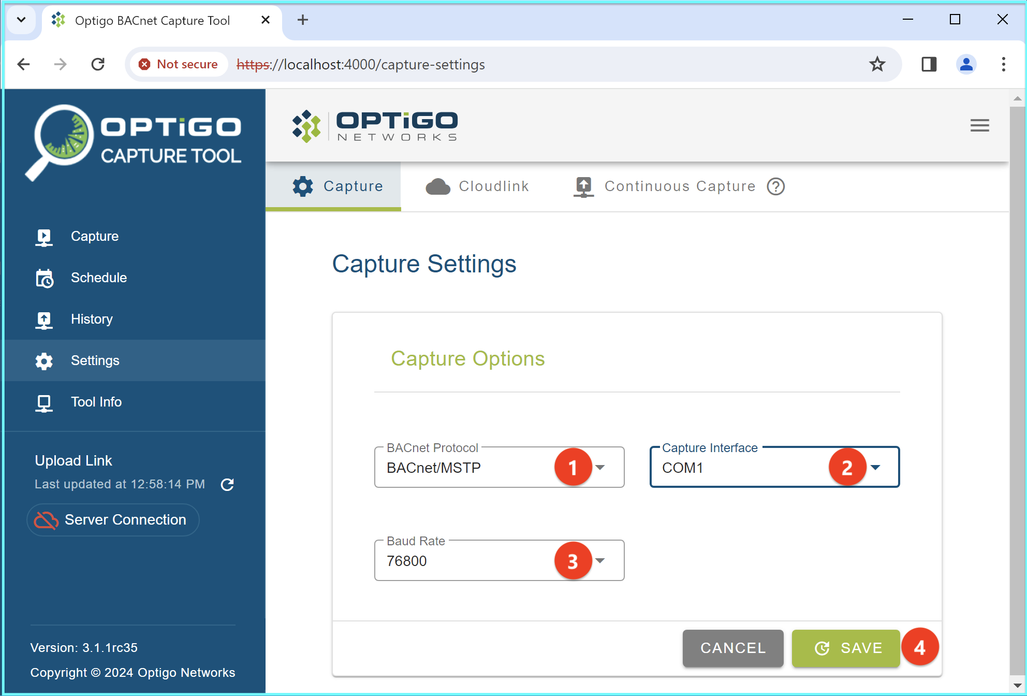
Task: Open the Chrome three-dot menu
Action: click(1003, 64)
